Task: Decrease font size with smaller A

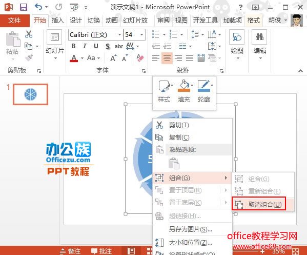Action: pyautogui.click(x=125, y=58)
